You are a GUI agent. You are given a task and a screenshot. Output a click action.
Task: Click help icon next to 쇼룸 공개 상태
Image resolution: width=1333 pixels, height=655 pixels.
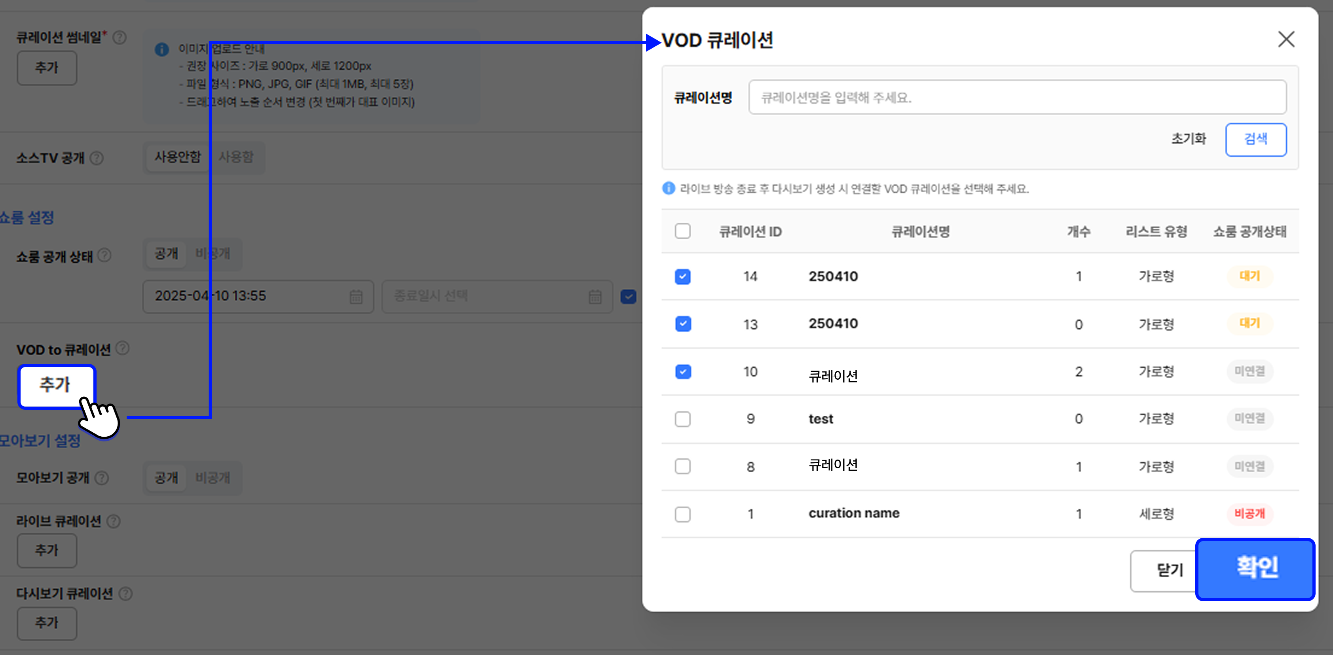tap(104, 256)
